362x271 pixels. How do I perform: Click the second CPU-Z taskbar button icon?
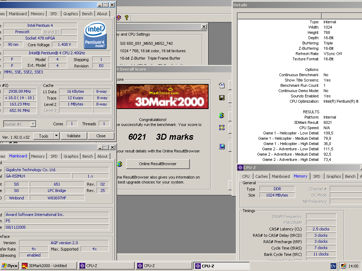pos(140,266)
